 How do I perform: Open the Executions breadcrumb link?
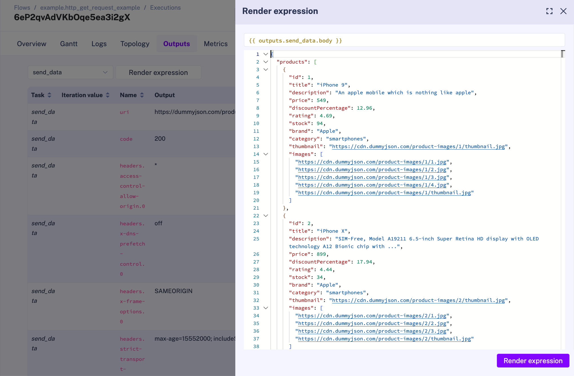165,8
